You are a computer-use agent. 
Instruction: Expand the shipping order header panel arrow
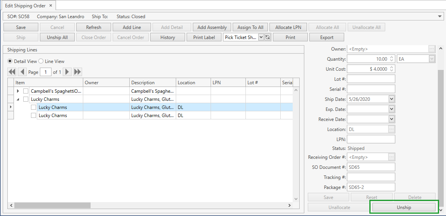(440, 17)
